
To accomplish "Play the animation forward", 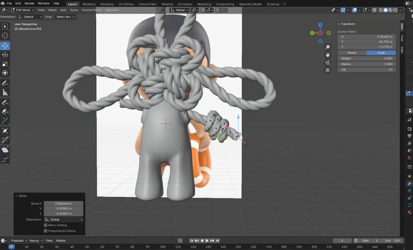I will point(207,241).
